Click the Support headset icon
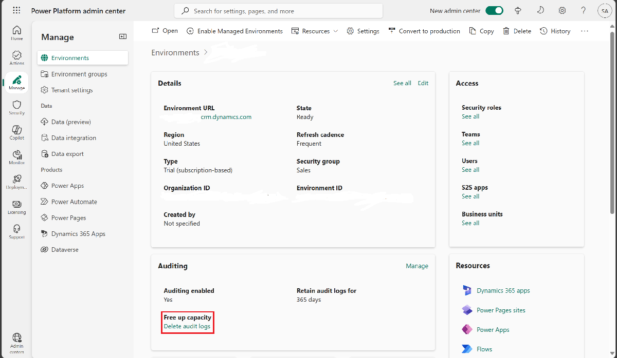The width and height of the screenshot is (617, 358). tap(16, 231)
